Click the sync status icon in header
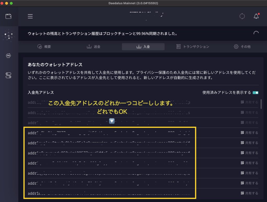This screenshot has width=267, height=202. point(242,16)
